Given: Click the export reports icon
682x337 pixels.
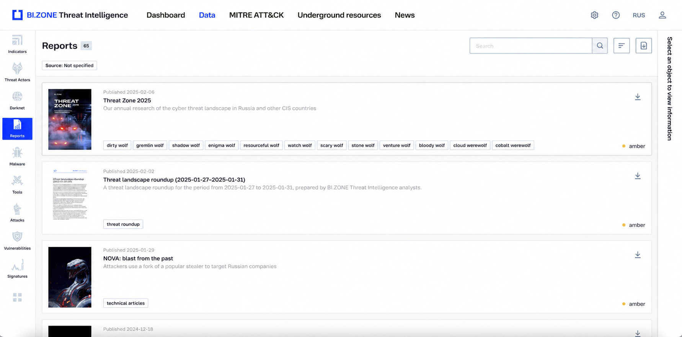Looking at the screenshot, I should pos(644,46).
